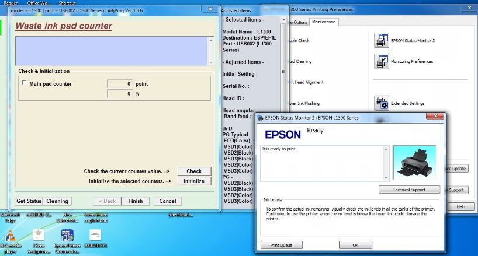
Task: Open Epson Printer Connection desktop shortcut
Action: click(x=67, y=242)
